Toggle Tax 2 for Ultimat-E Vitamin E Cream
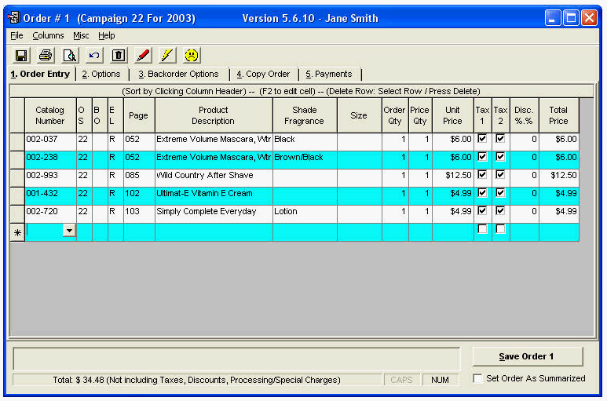The height and width of the screenshot is (401, 607). (x=500, y=192)
